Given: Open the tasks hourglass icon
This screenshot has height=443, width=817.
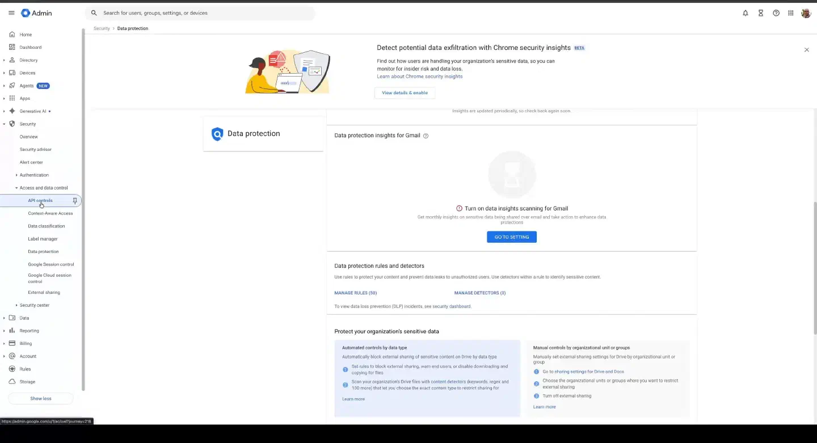Looking at the screenshot, I should pyautogui.click(x=761, y=13).
